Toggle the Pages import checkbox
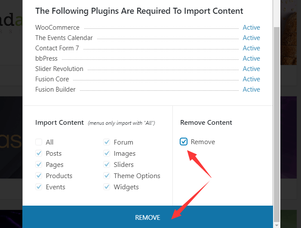Viewport: 301px width, 228px height. coord(39,165)
